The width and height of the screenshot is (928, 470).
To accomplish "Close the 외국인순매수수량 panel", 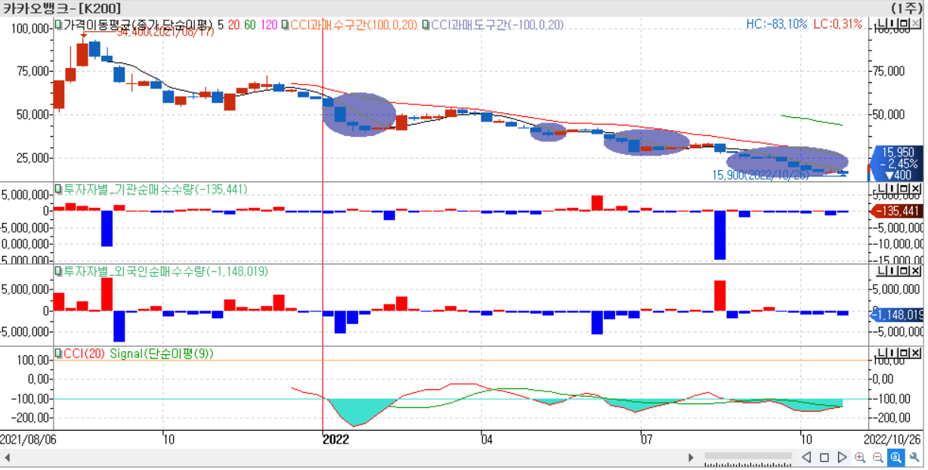I will (x=915, y=271).
